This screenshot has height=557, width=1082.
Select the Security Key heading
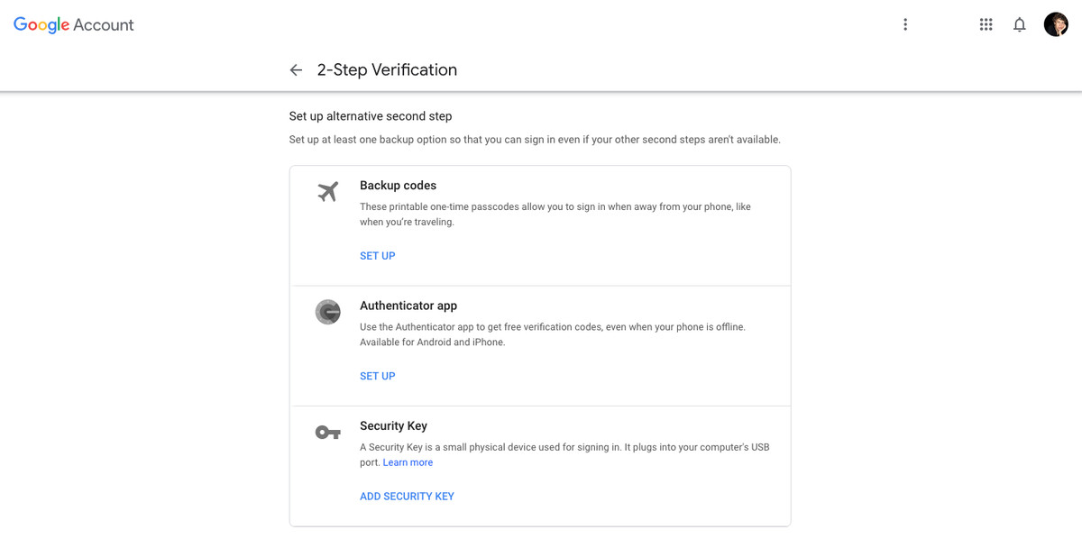click(x=393, y=425)
